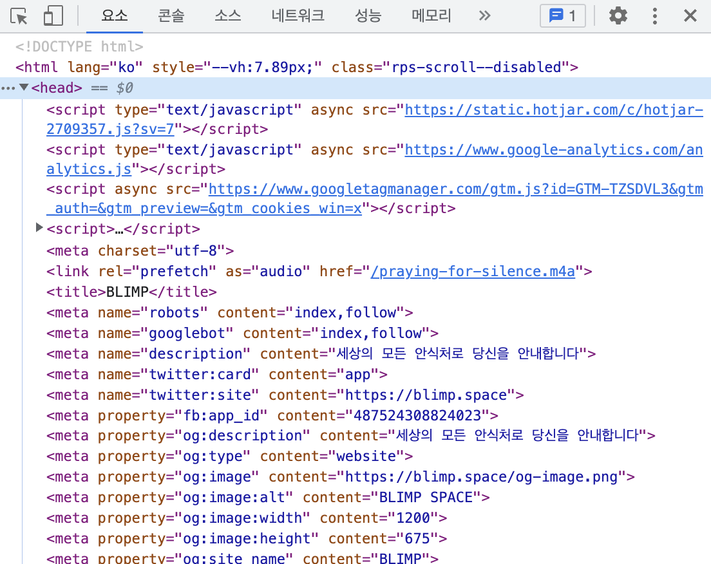This screenshot has height=564, width=711.
Task: Expand the collapsed script element
Action: point(39,227)
